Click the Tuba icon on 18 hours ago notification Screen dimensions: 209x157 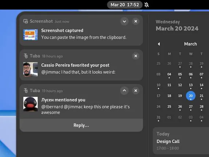click(26, 56)
